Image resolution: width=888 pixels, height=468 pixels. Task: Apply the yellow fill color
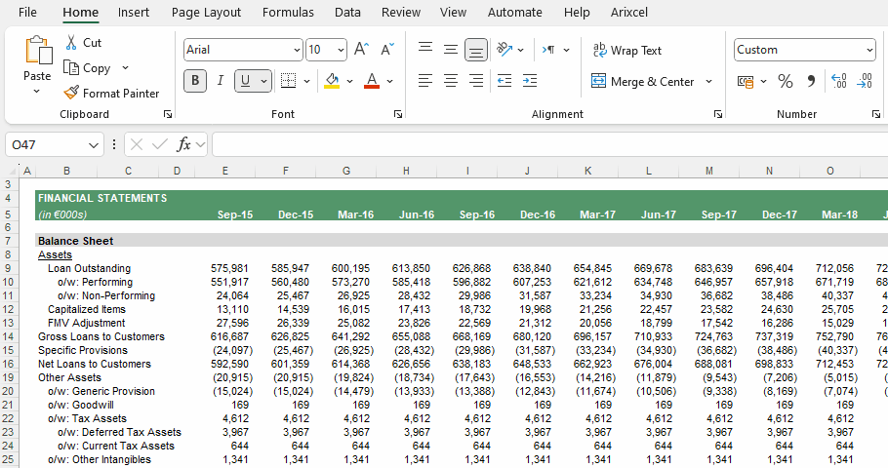332,81
